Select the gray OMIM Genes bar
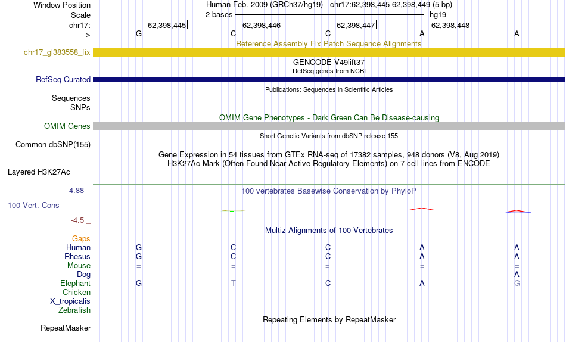This screenshot has height=342, width=566. point(329,126)
